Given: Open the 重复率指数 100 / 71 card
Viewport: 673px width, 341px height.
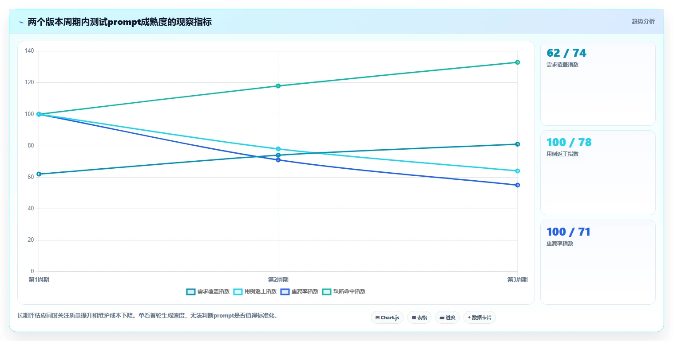Looking at the screenshot, I should (598, 262).
